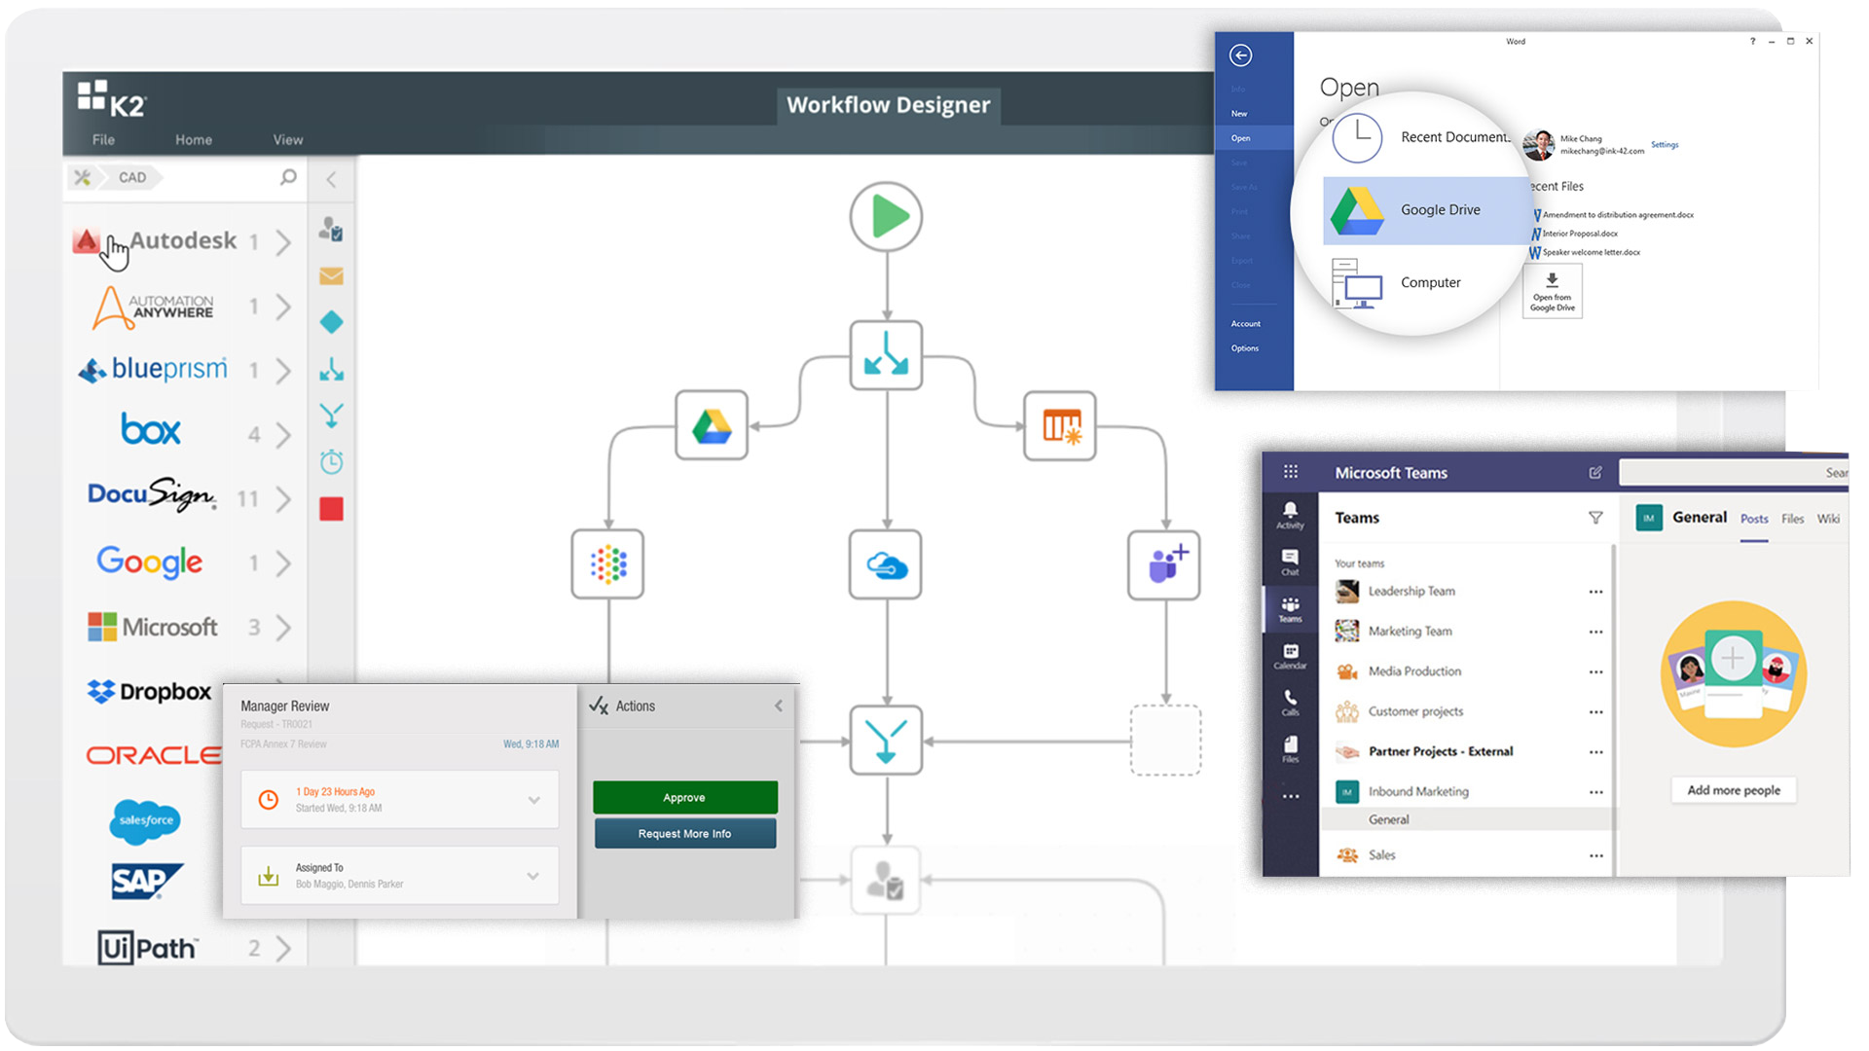Click the toolbox search magnifier icon
Screen dimensions: 1869x1051
[288, 177]
